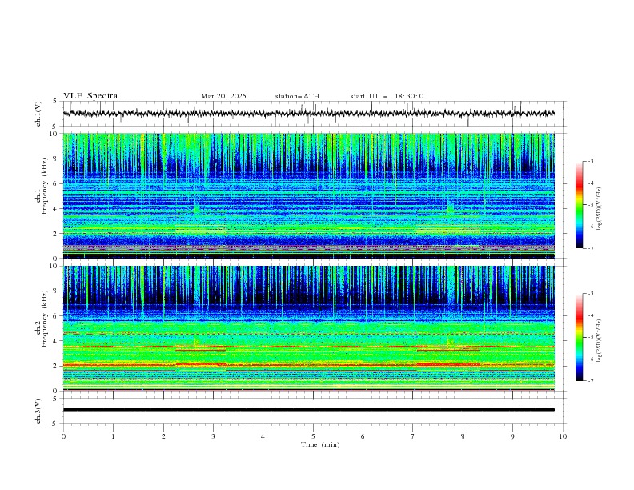Click the '-7' label on ch.1 color bar
634x490 pixels.
[x=591, y=248]
